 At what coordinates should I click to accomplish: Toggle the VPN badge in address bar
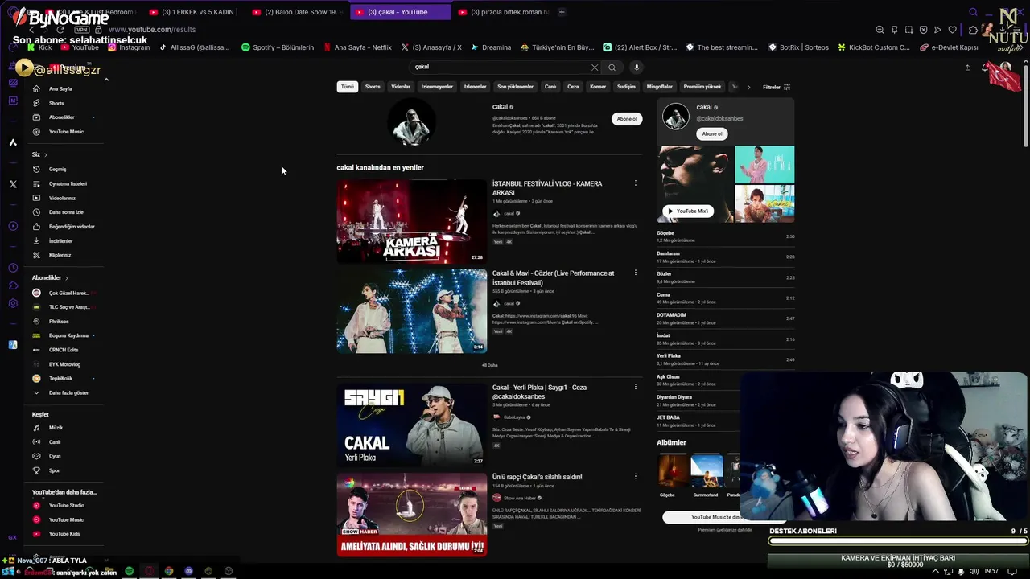tap(81, 30)
